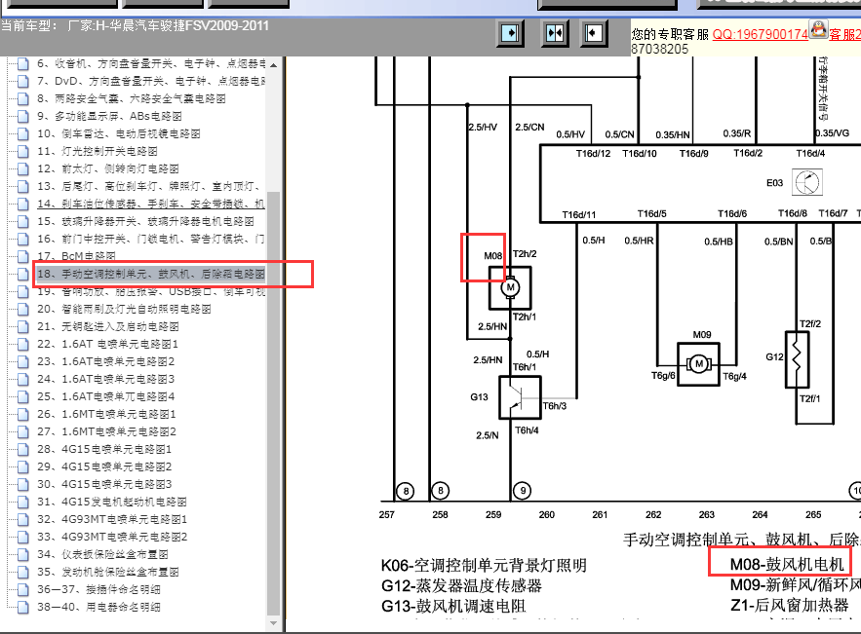The width and height of the screenshot is (861, 634).
Task: Click the G13-鼓风机调速电阻 legend text
Action: pos(453,606)
